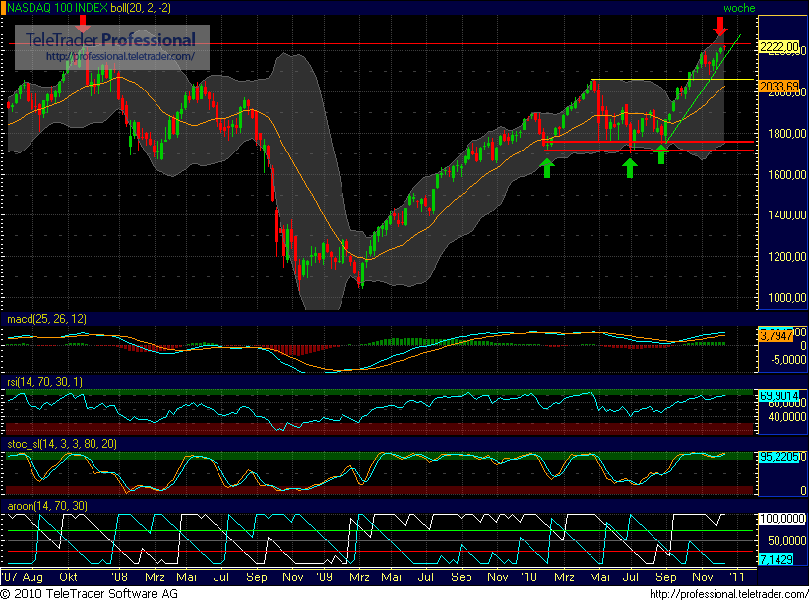
Task: Click the 'woche' timeframe label
Action: (739, 8)
